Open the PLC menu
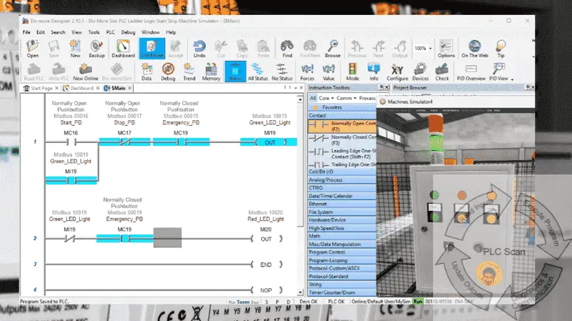This screenshot has width=572, height=321. coord(111,32)
